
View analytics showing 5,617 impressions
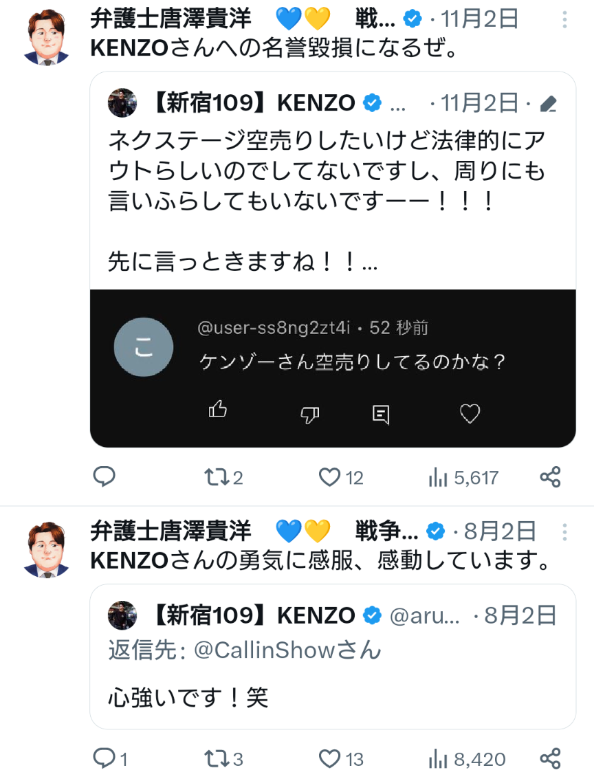437,478
